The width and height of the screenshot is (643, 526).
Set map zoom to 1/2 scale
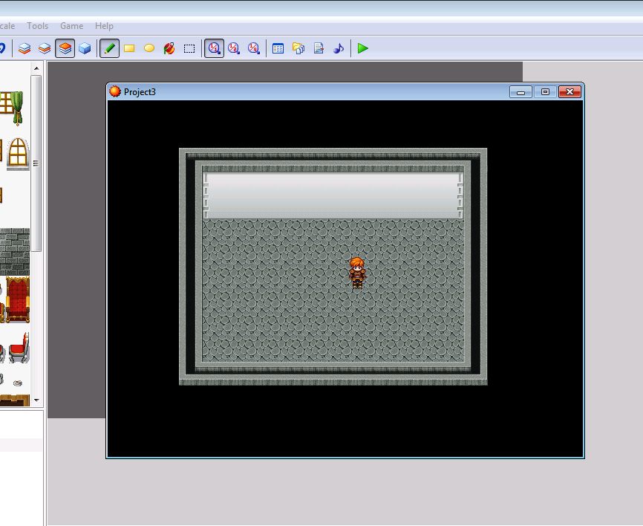click(234, 48)
